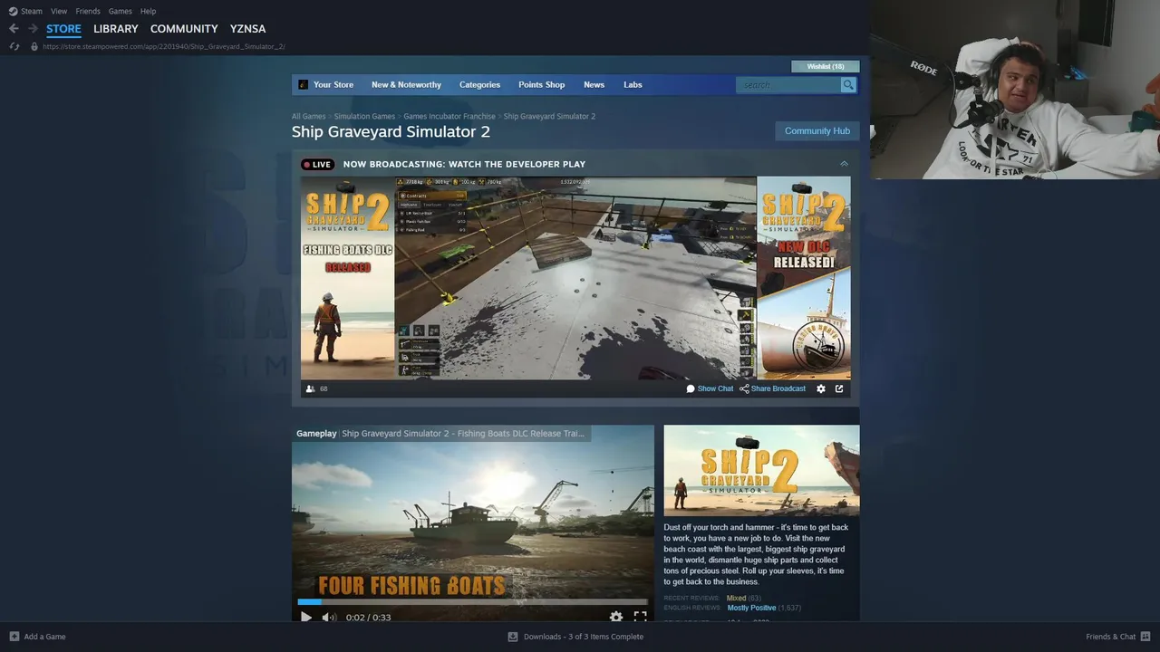
Task: Follow the All Games breadcrumb
Action: (x=308, y=116)
